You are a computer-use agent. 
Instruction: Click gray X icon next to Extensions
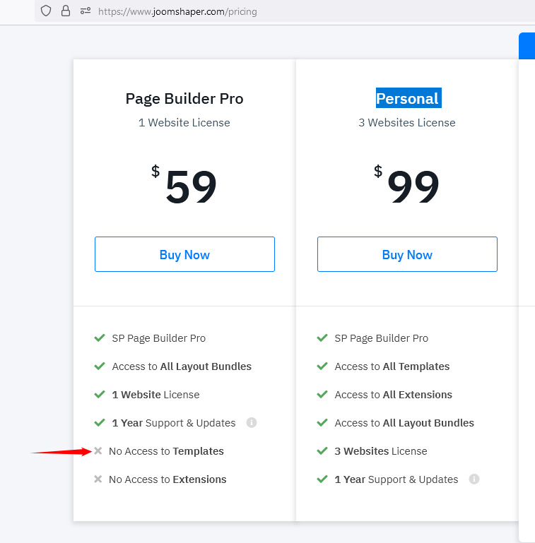(98, 479)
